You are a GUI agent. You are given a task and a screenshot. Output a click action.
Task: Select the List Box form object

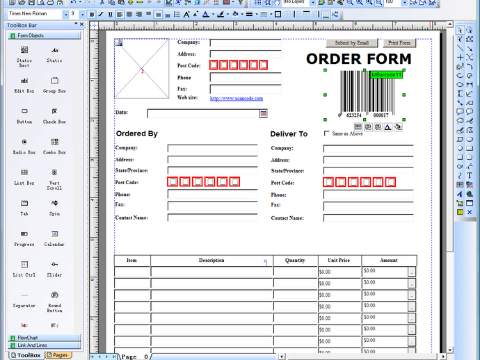(x=24, y=177)
